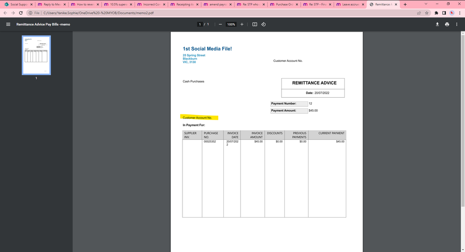
Task: Download the PDF file
Action: pyautogui.click(x=438, y=24)
